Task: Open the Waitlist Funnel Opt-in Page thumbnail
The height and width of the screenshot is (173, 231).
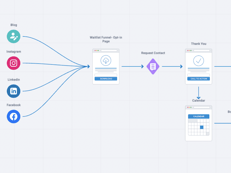Action: 106,67
